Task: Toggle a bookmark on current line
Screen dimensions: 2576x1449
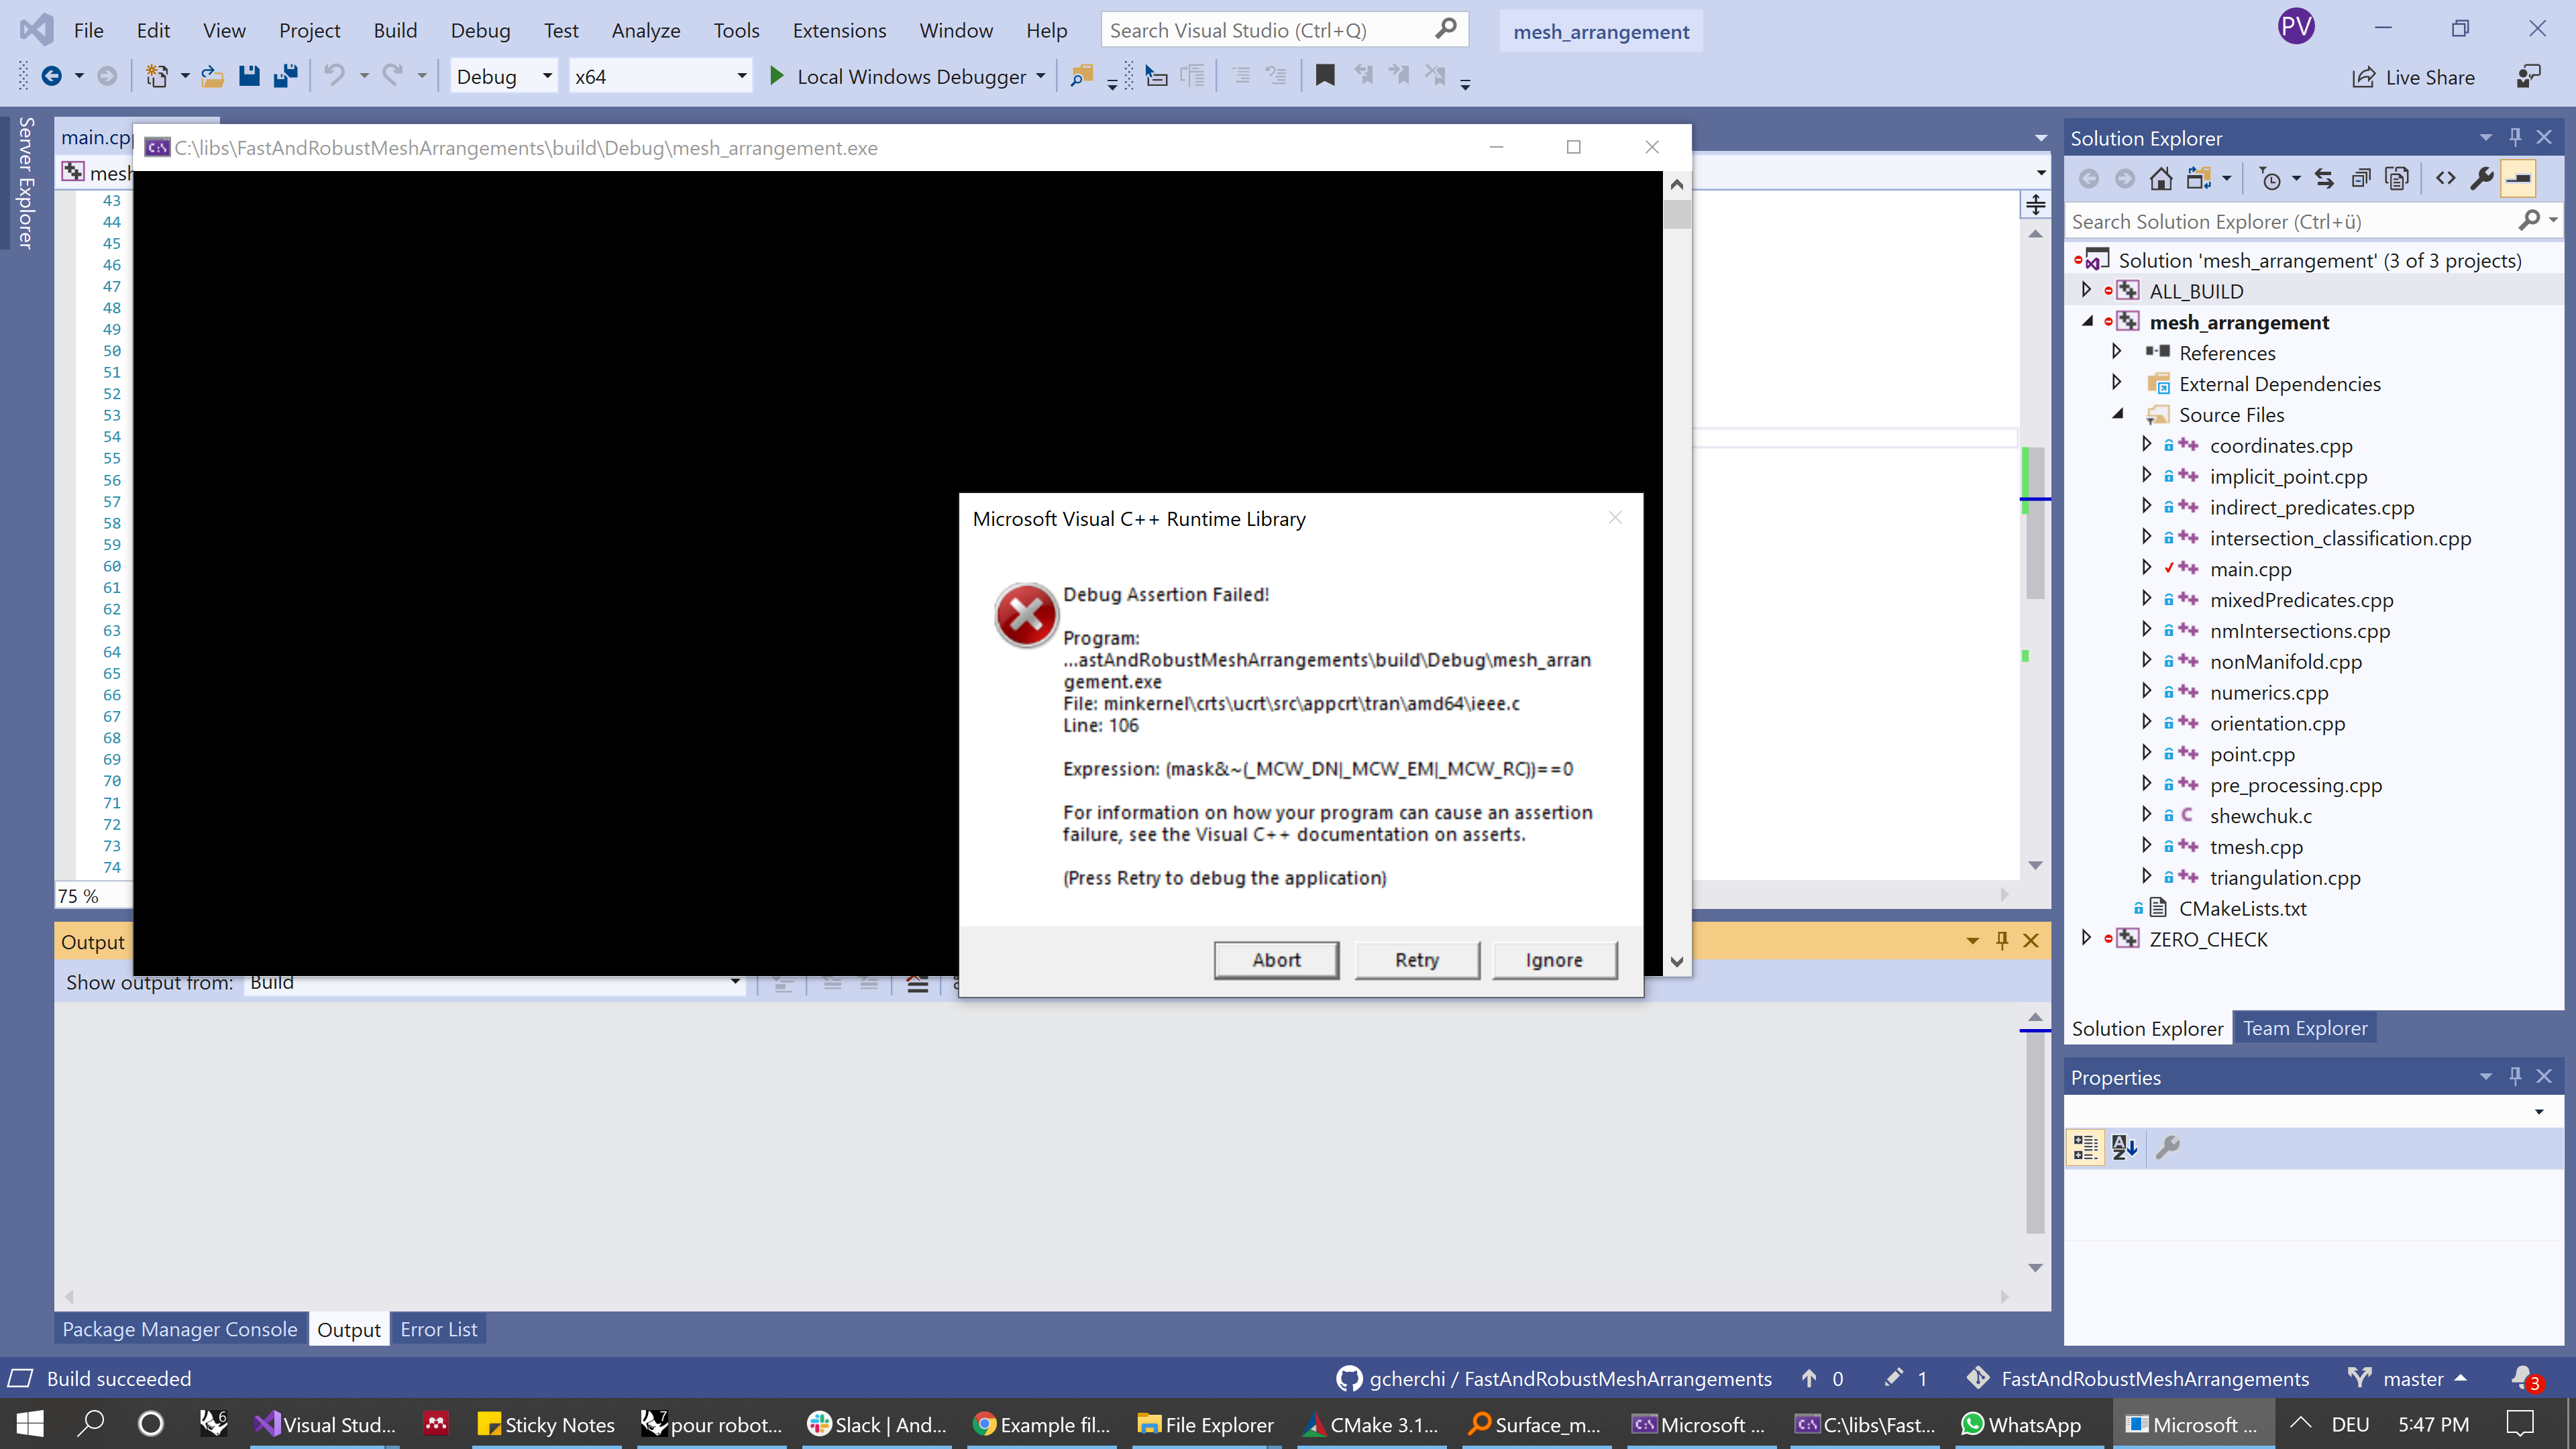Action: tap(1325, 75)
